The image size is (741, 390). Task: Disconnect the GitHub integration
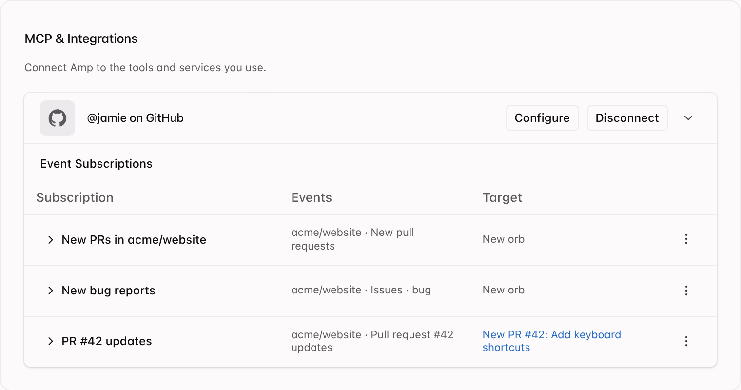tap(627, 118)
